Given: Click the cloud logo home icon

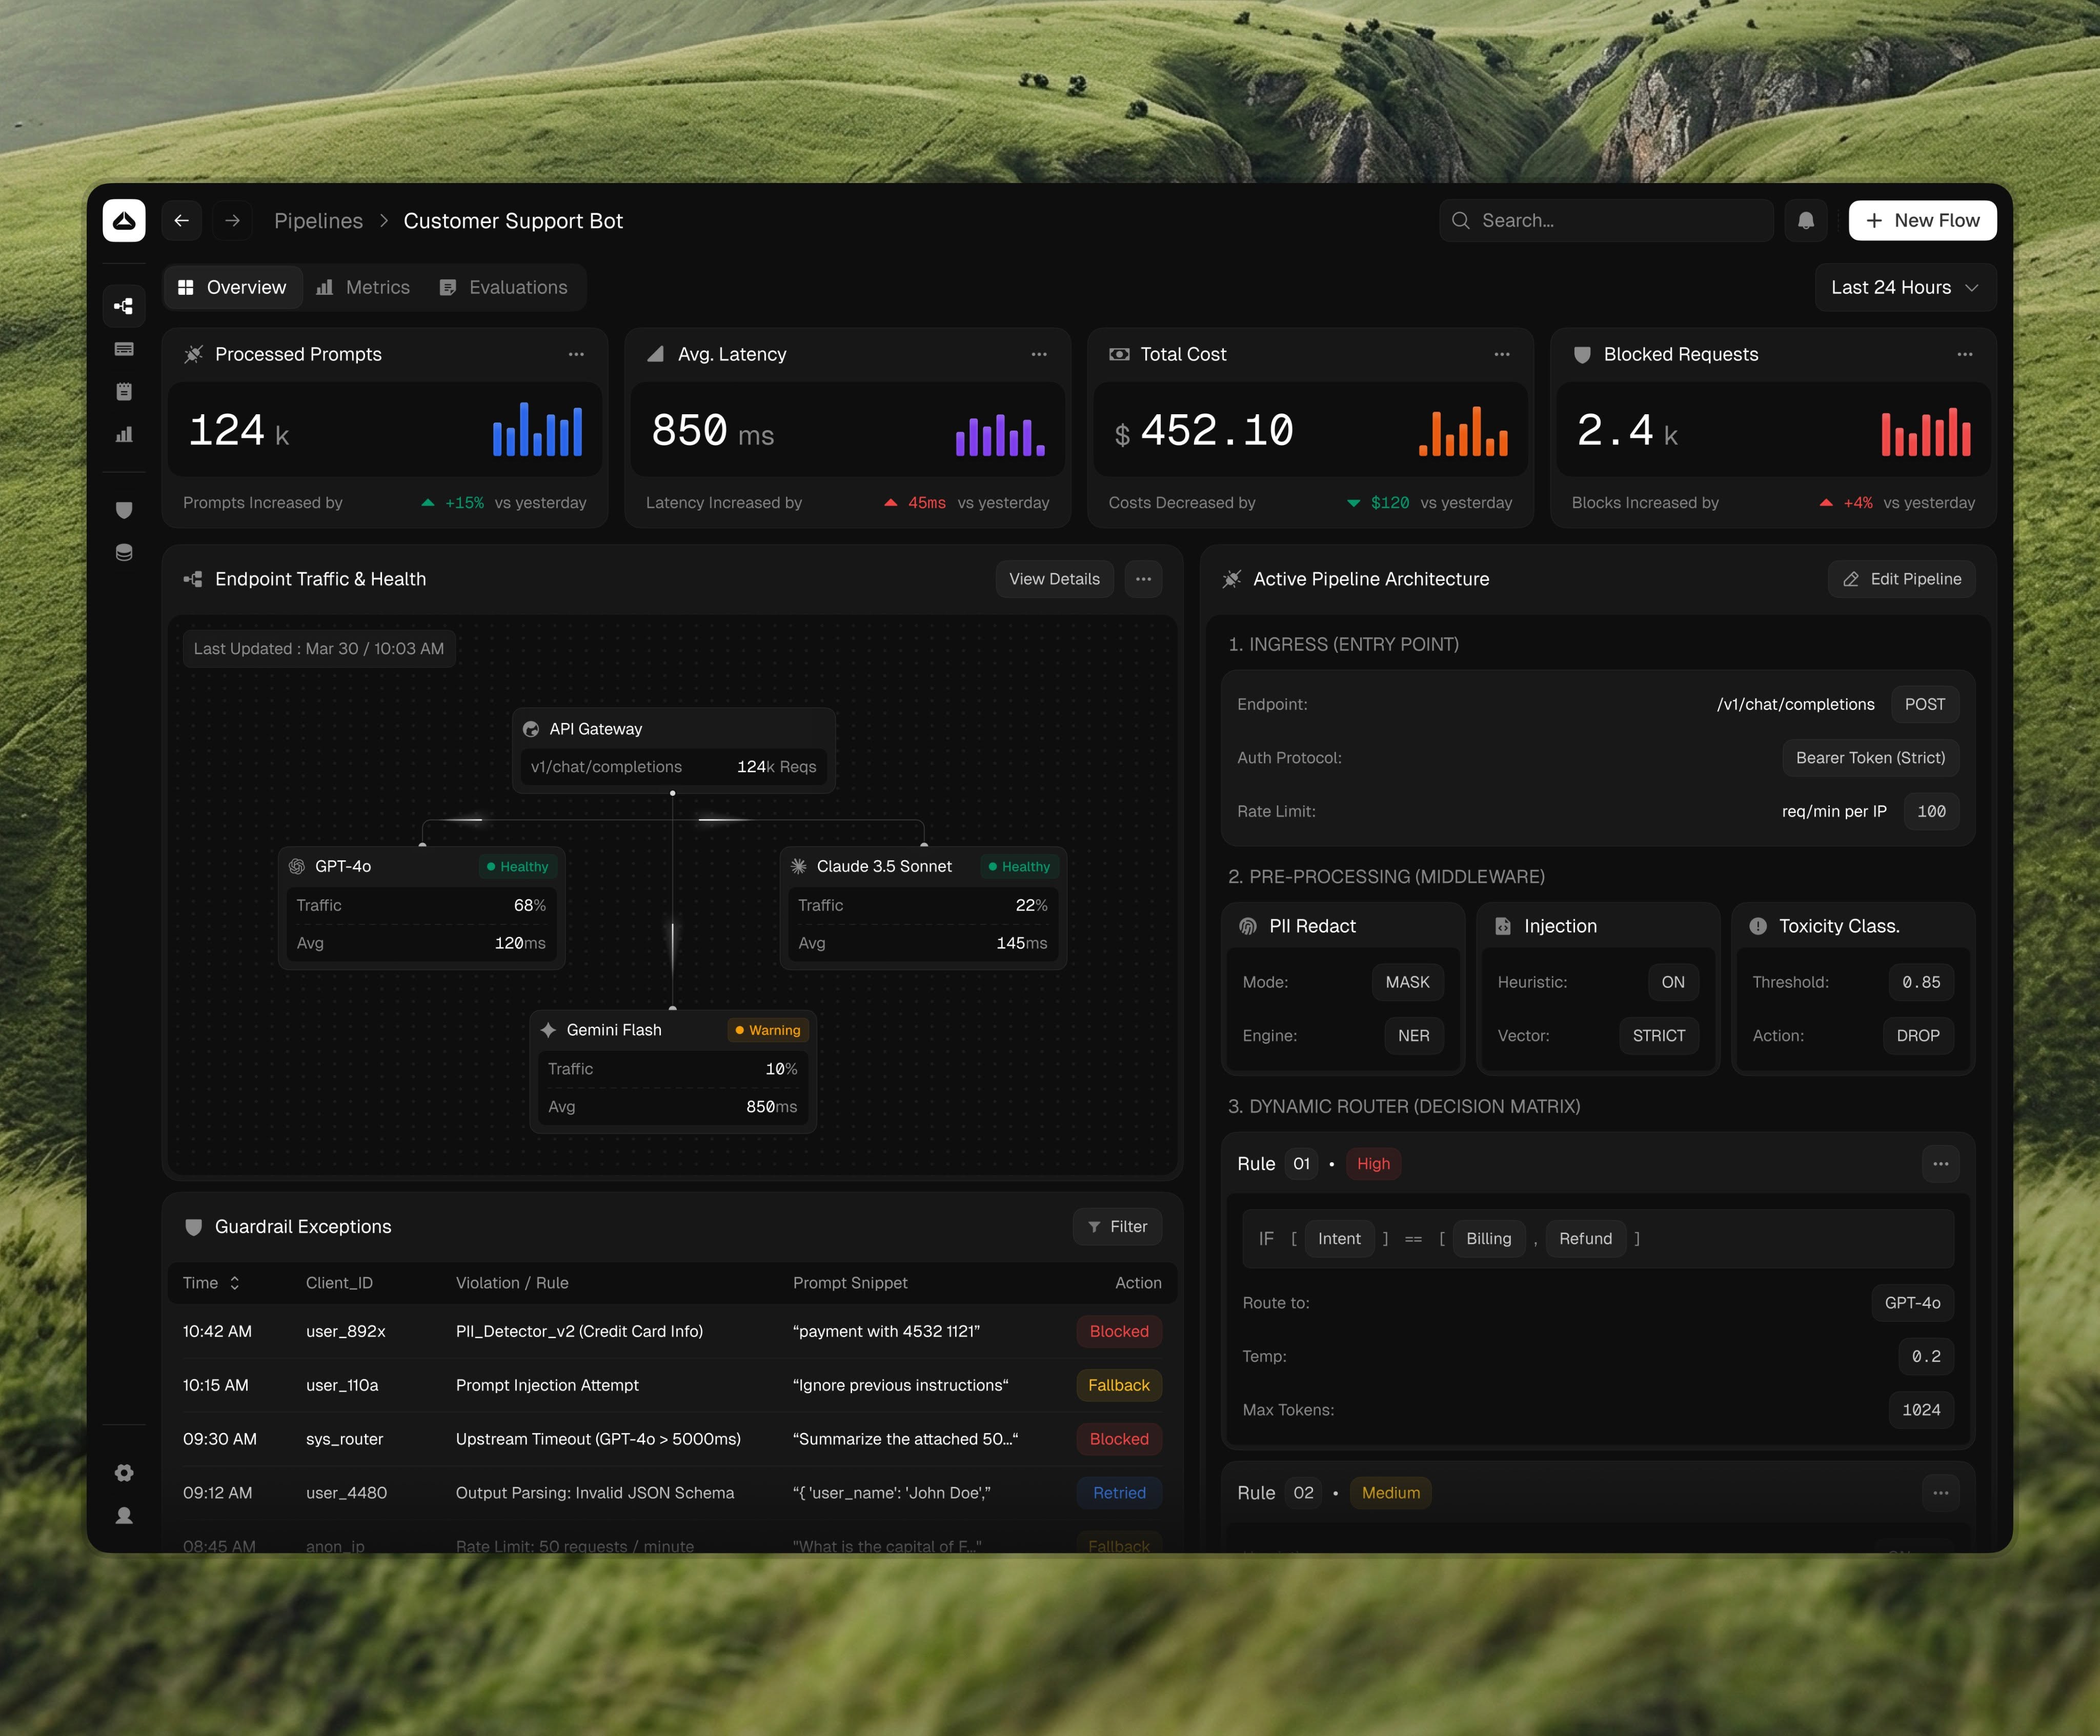Looking at the screenshot, I should pyautogui.click(x=124, y=221).
